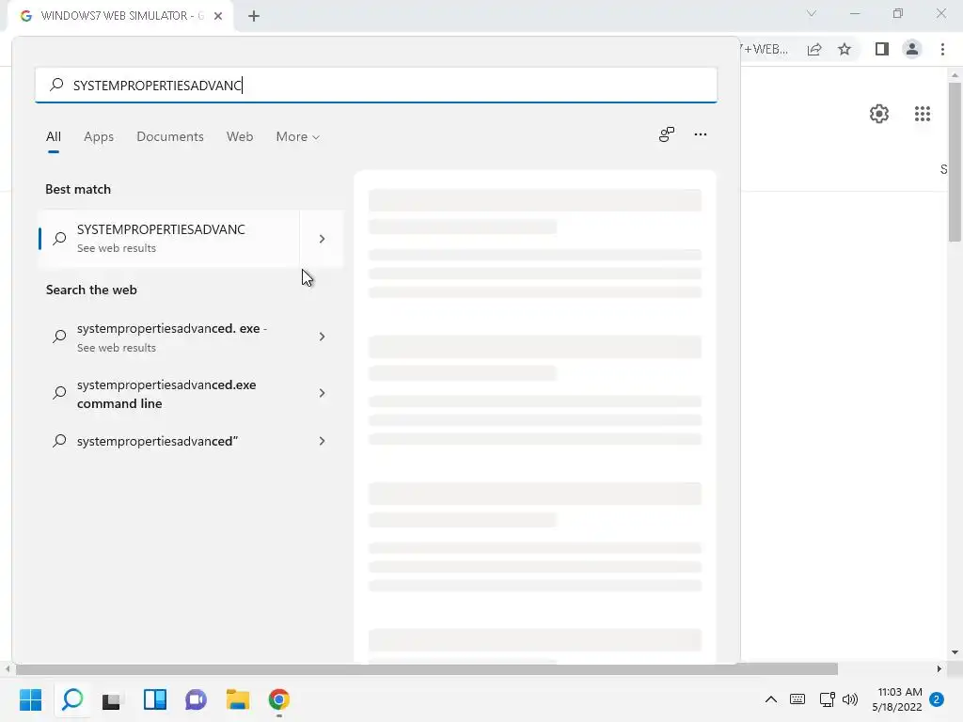Launch the Teams Chat taskbar icon

[x=196, y=699]
